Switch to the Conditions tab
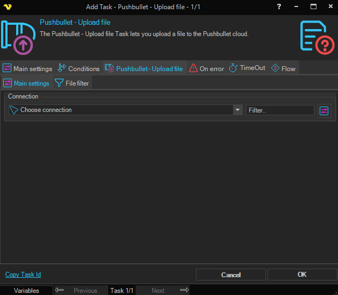This screenshot has height=295, width=338. [x=79, y=68]
